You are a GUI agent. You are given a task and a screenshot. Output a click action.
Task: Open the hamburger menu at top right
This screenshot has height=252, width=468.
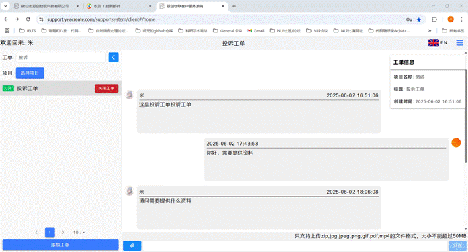click(x=459, y=43)
